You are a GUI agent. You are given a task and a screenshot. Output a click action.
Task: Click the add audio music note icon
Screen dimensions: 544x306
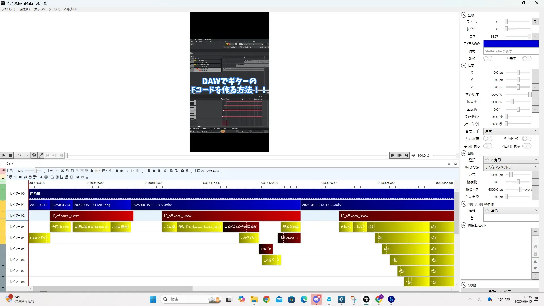click(x=25, y=177)
